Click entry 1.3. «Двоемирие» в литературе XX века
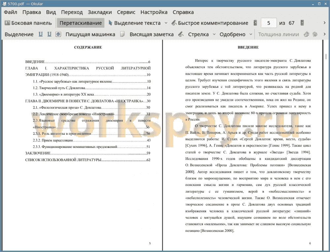This screenshot has width=330, height=252. 92,94
